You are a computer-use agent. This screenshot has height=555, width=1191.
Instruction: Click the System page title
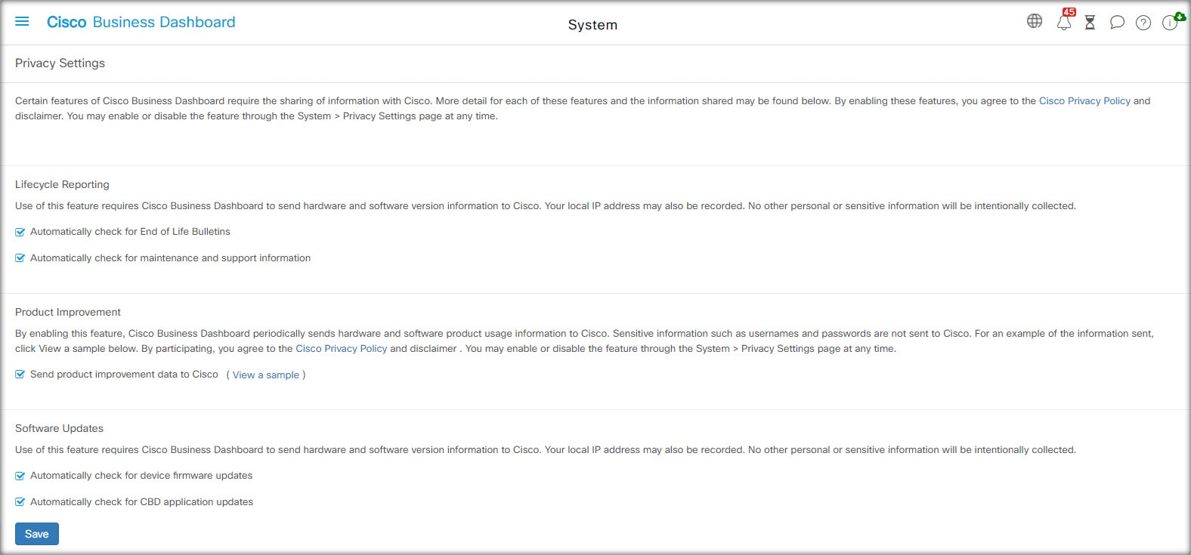pyautogui.click(x=592, y=25)
